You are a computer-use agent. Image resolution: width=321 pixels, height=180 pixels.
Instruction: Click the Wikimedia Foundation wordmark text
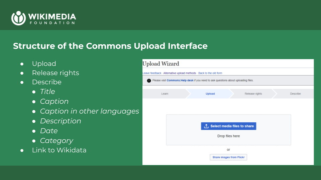coord(52,19)
